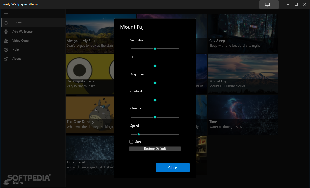Viewport: 310px width, 188px height.
Task: Select the Help menu entry
Action: click(33, 50)
